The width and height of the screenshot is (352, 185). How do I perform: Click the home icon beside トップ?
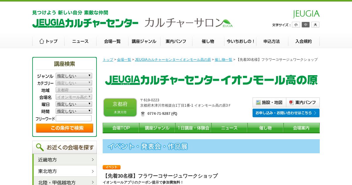coord(42,41)
